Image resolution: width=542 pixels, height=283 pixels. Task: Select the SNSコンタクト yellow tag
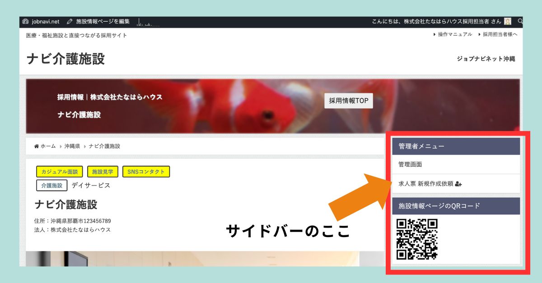pos(146,172)
